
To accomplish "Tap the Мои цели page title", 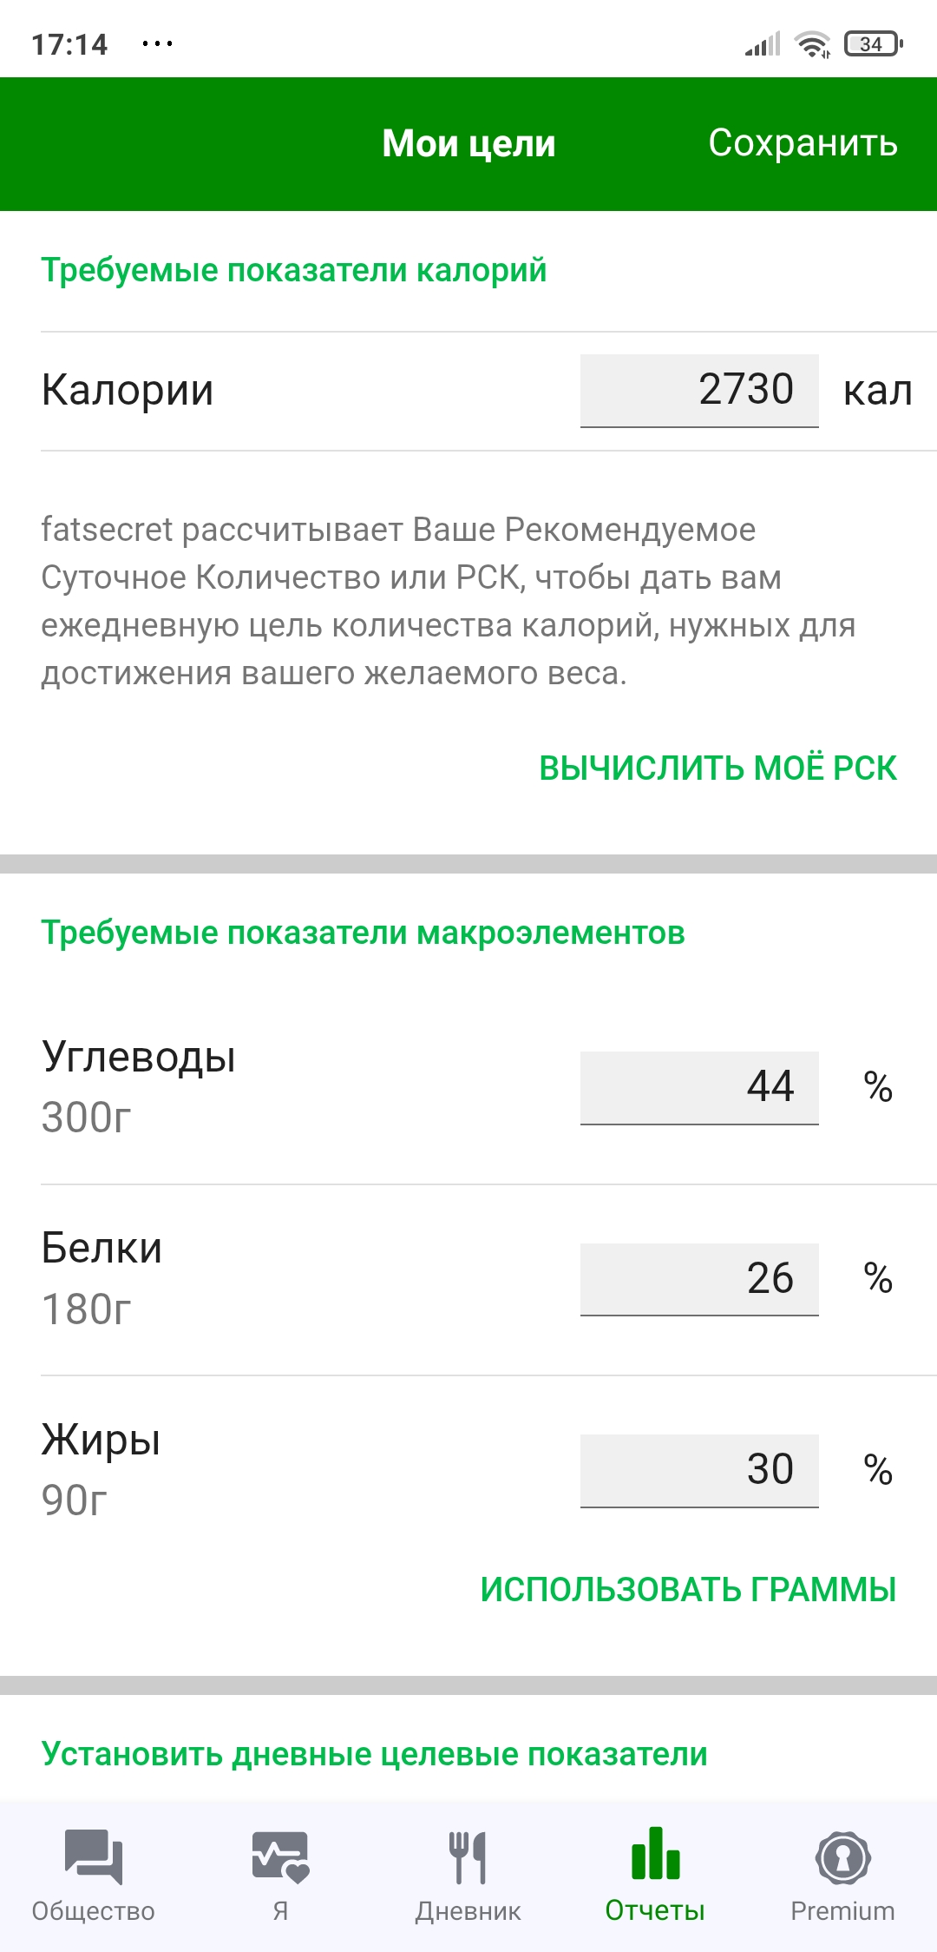I will [468, 144].
